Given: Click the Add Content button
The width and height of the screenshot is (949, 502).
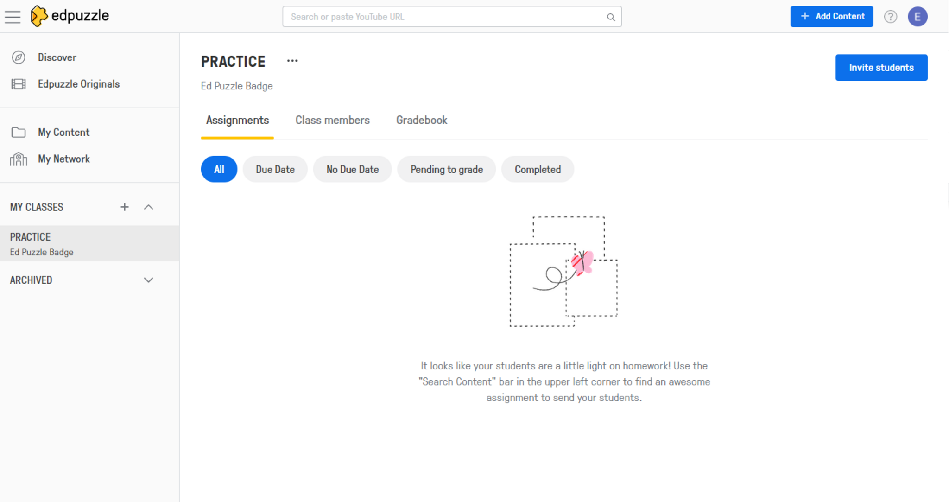Looking at the screenshot, I should click(831, 17).
